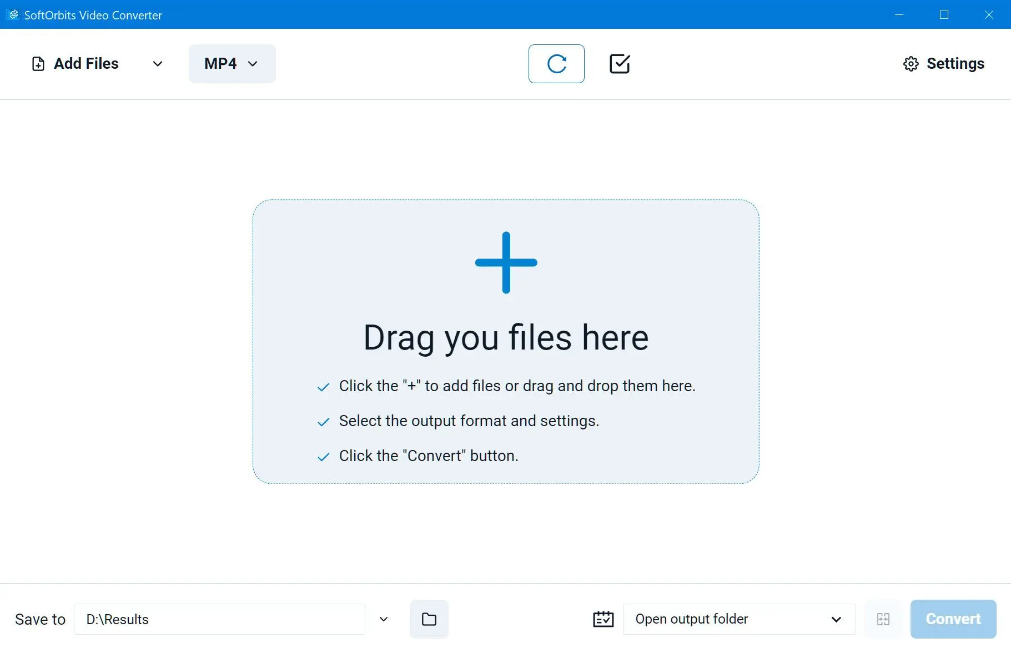Open the "Open output folder" dropdown

tap(739, 619)
